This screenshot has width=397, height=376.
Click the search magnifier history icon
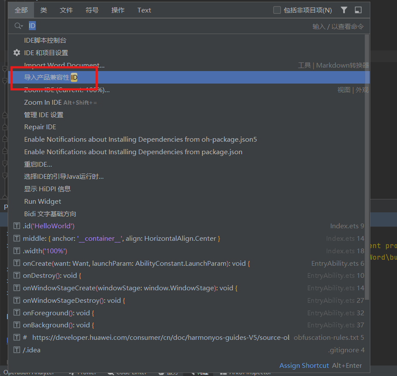click(x=19, y=26)
